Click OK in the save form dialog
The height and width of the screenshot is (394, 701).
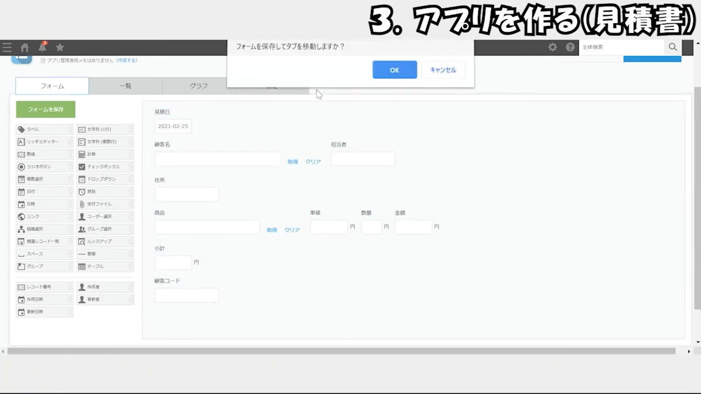click(394, 70)
